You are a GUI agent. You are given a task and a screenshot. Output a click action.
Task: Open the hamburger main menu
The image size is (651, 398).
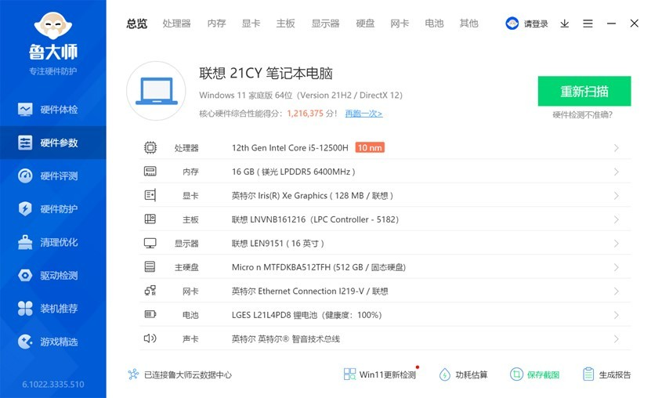point(588,24)
